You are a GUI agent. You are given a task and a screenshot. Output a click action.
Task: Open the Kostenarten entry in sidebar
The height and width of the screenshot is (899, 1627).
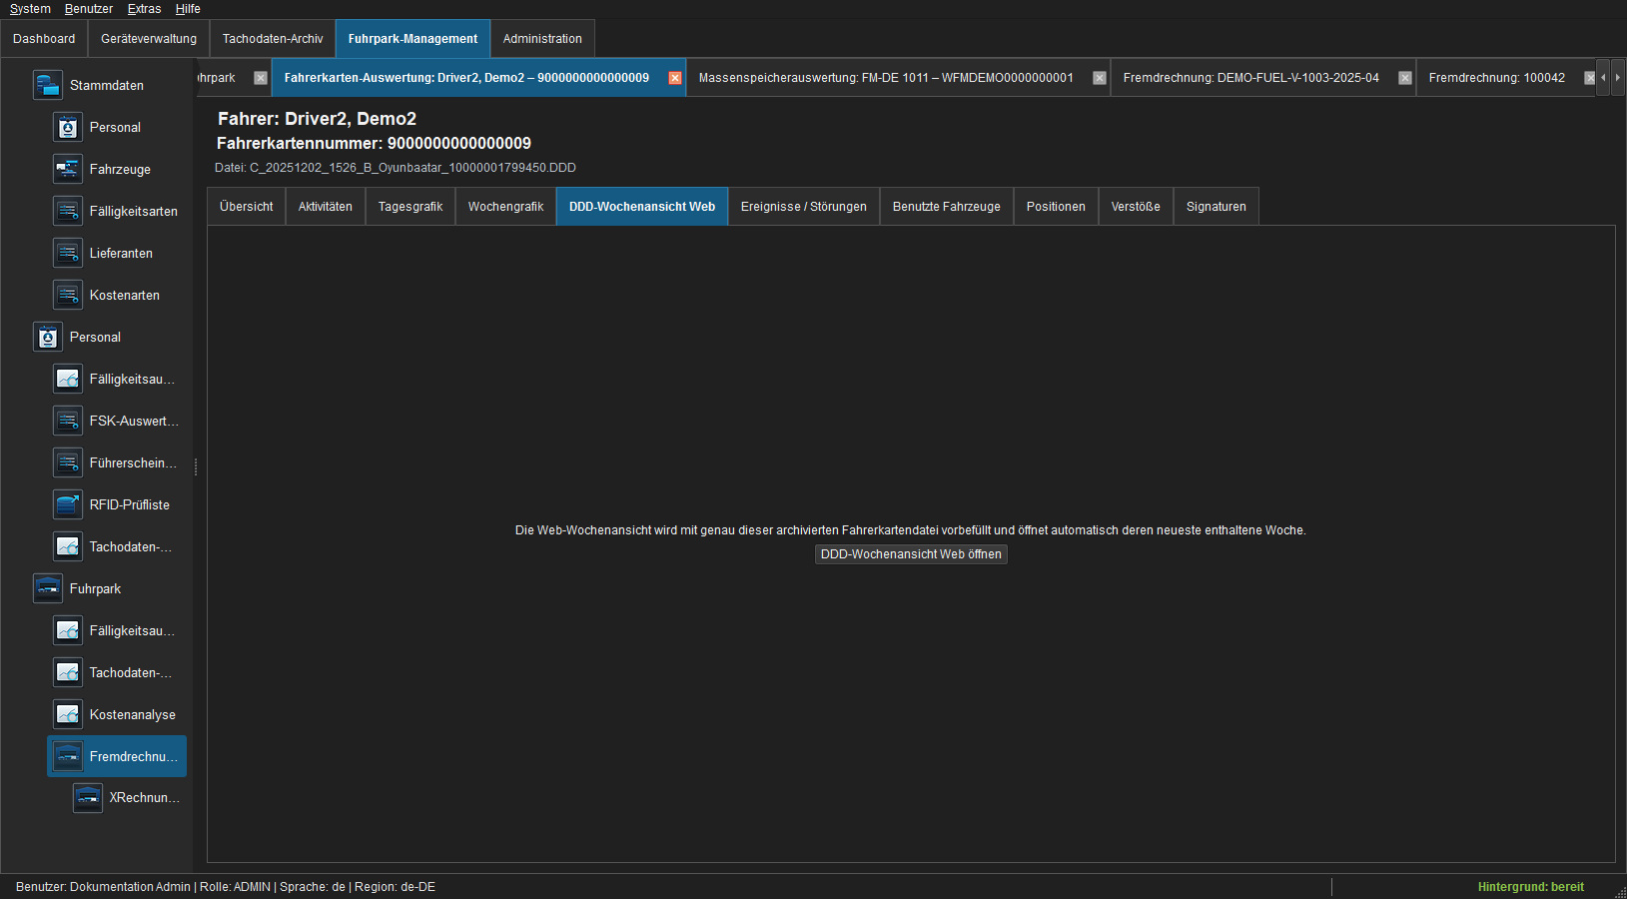[125, 295]
